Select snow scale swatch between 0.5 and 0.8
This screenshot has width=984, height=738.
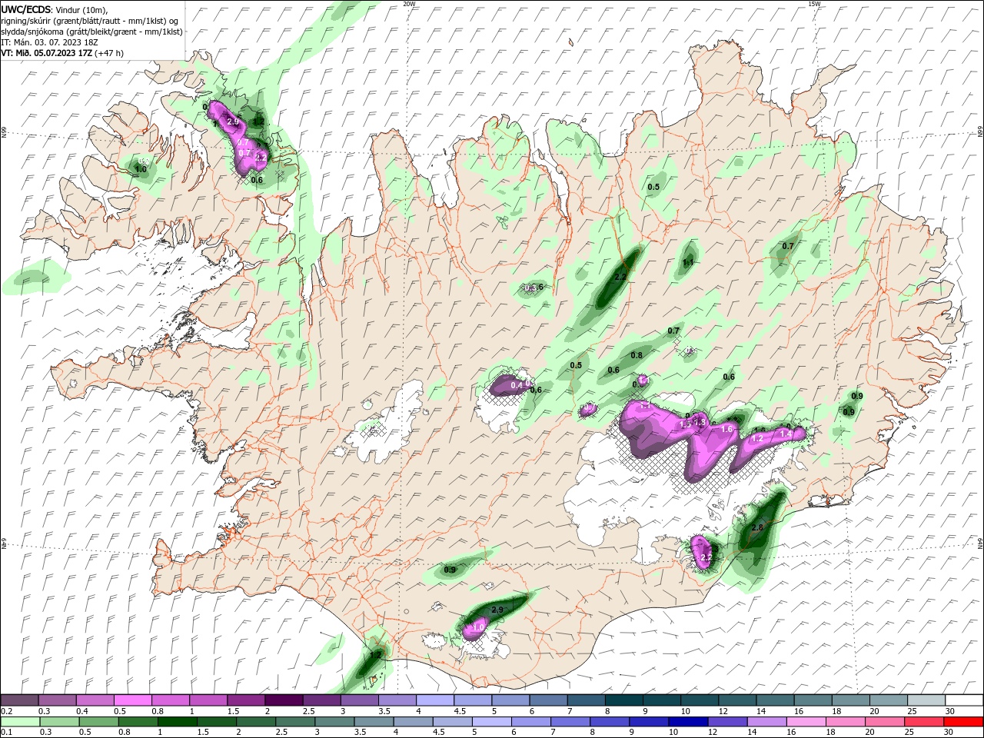[x=132, y=700]
